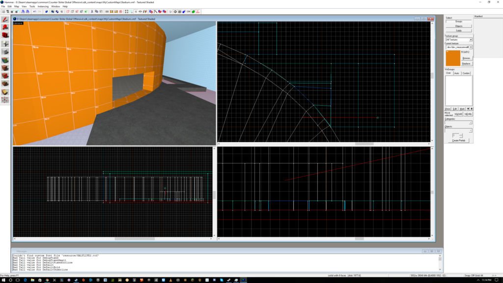This screenshot has width=503, height=283.
Task: Click the horizontal scrollbar under the top view
Action: pyautogui.click(x=324, y=144)
